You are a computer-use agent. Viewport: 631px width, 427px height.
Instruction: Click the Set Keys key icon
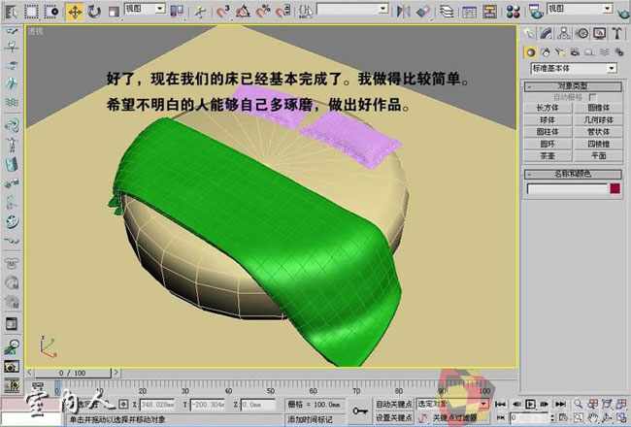[x=360, y=411]
